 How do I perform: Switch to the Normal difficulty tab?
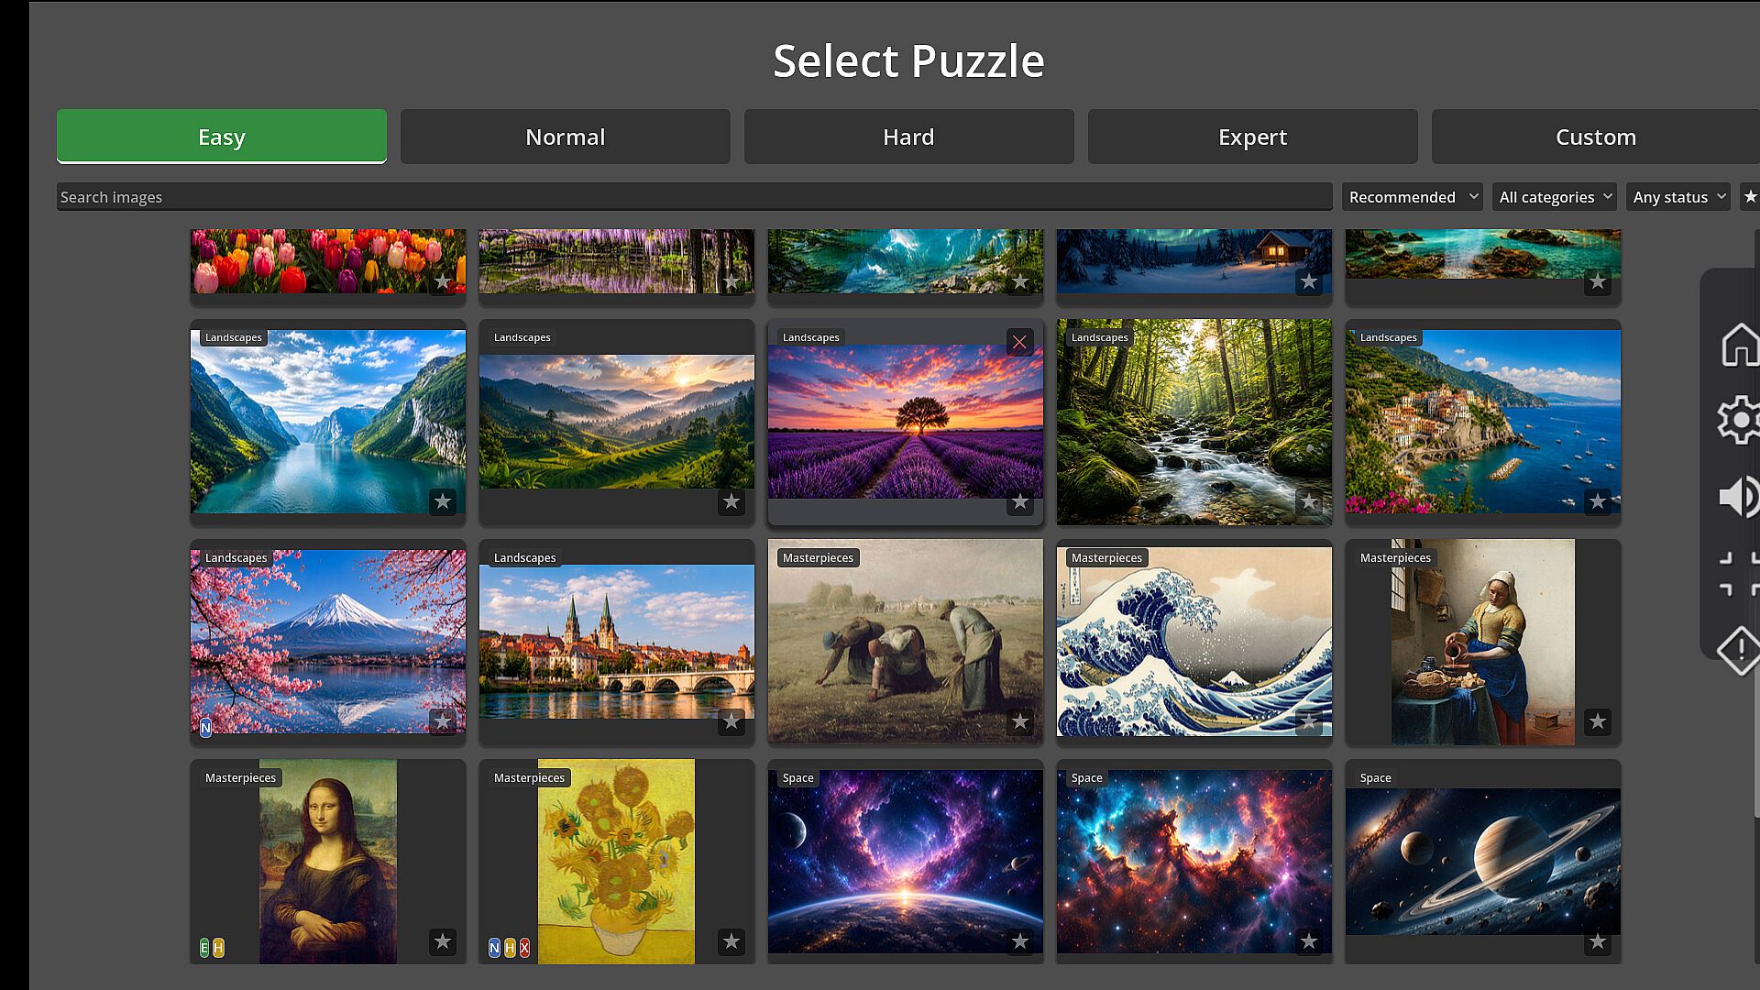[566, 137]
